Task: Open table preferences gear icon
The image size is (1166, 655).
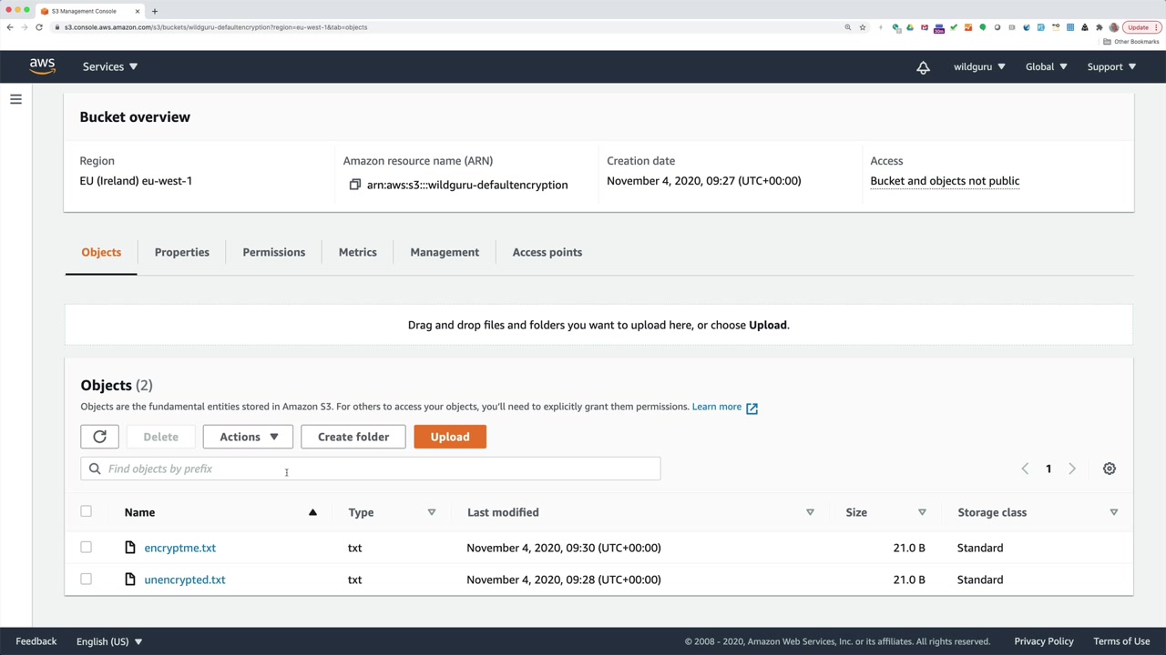Action: coord(1110,469)
